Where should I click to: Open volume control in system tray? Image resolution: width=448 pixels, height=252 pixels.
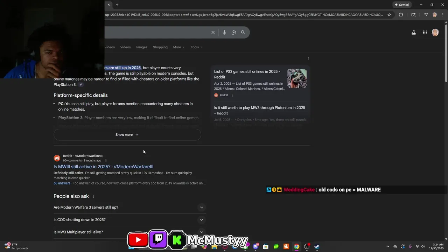423,246
